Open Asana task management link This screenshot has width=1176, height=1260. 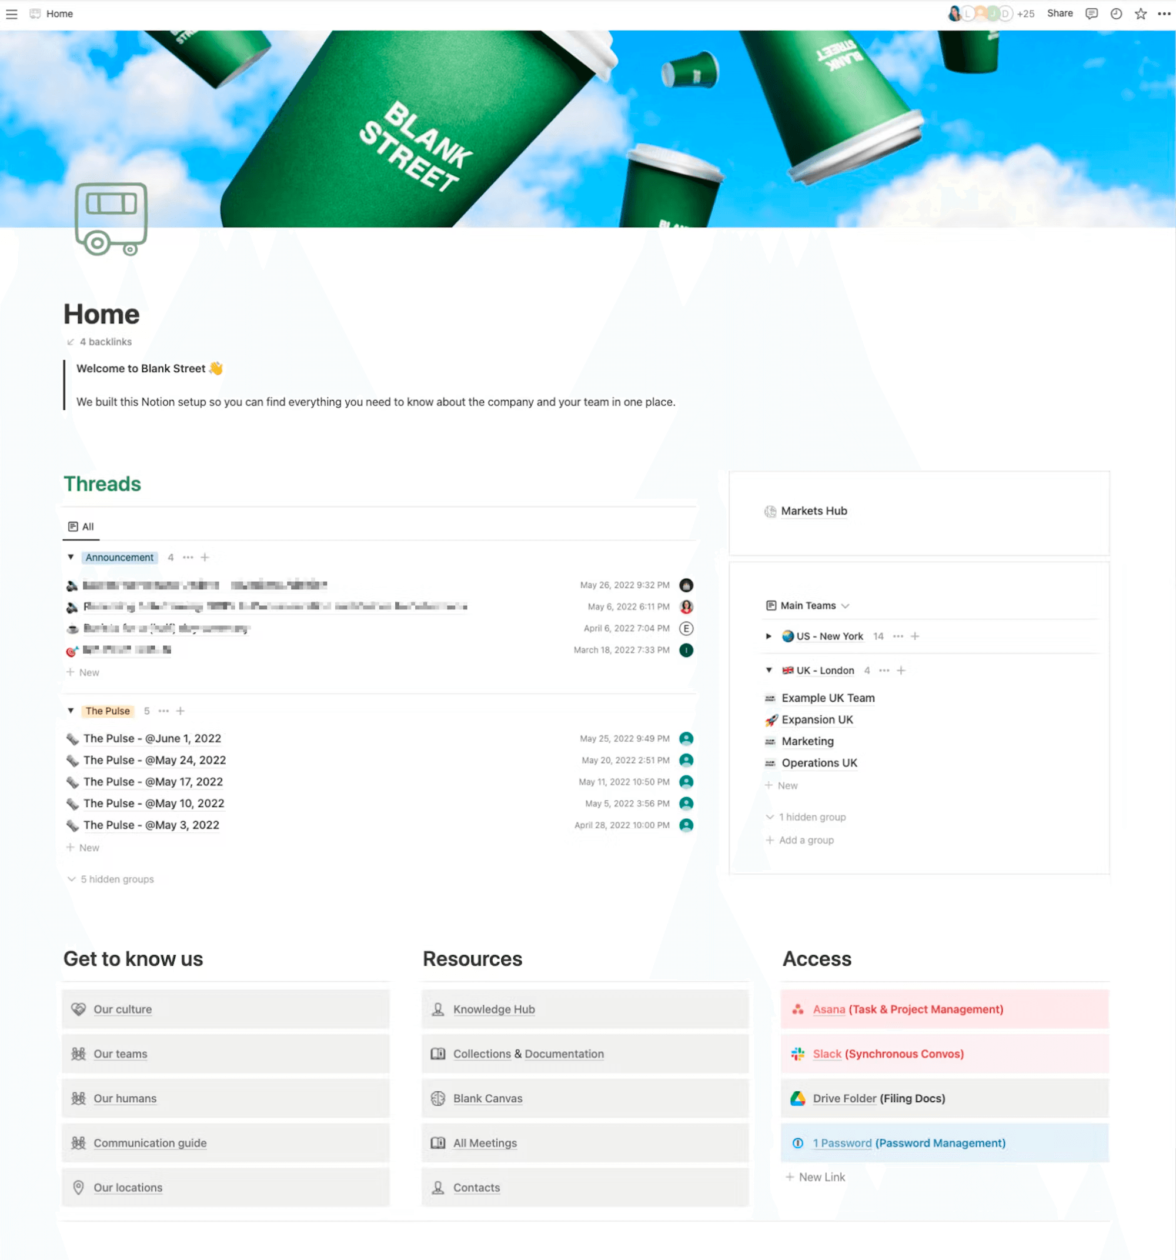[x=828, y=1009]
